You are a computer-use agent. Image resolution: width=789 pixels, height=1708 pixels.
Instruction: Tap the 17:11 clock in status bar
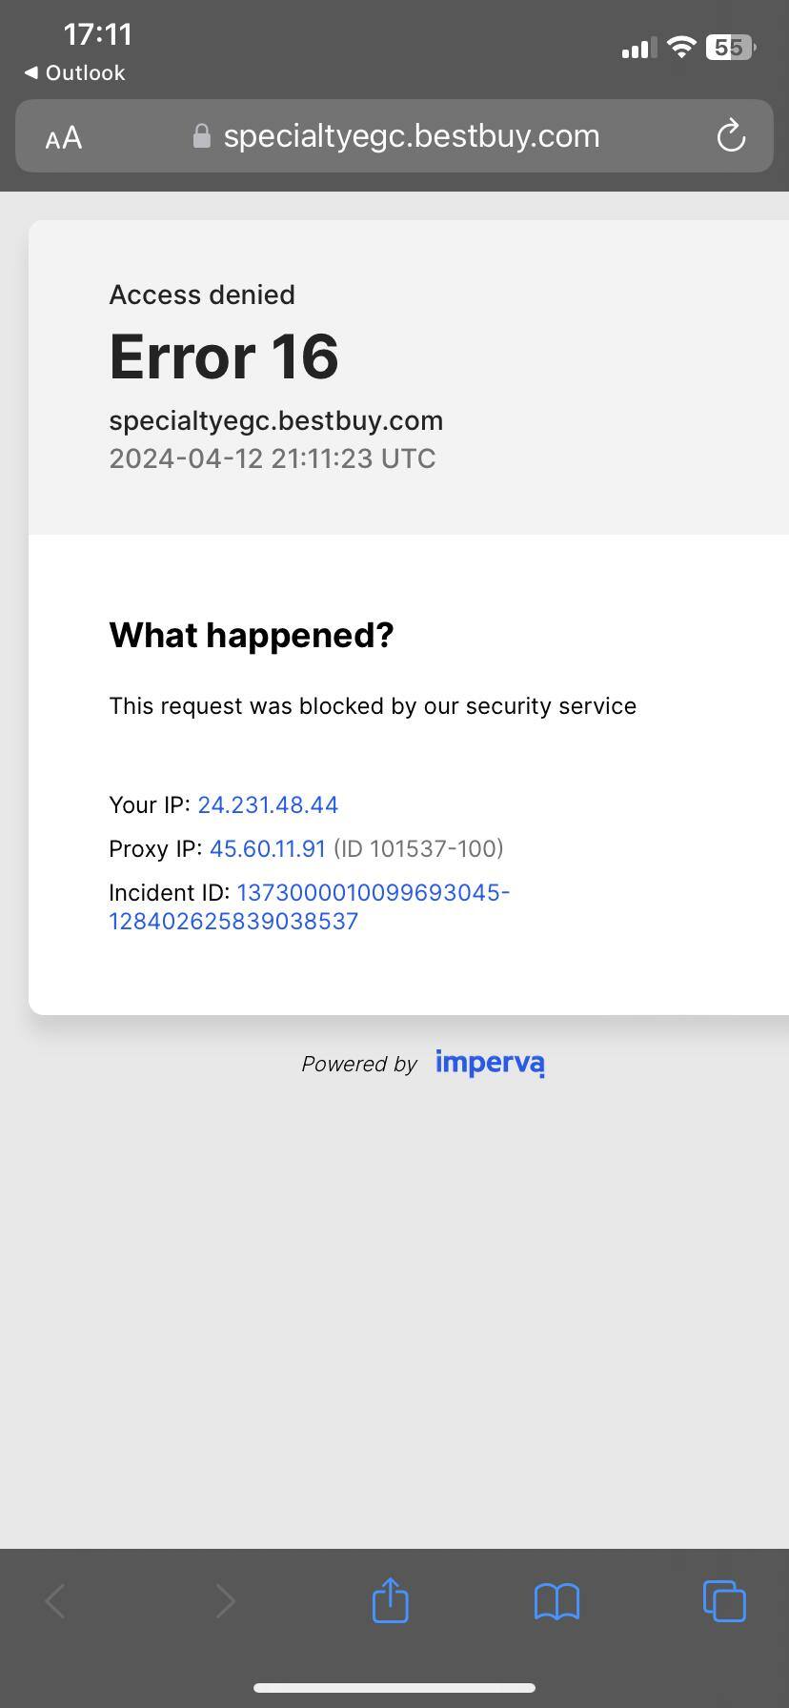pos(97,35)
